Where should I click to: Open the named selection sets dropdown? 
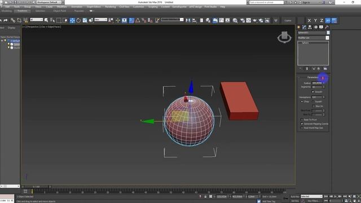click(172, 20)
